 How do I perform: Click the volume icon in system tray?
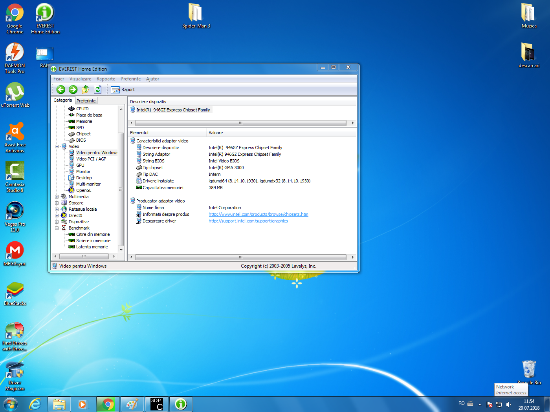coord(508,404)
